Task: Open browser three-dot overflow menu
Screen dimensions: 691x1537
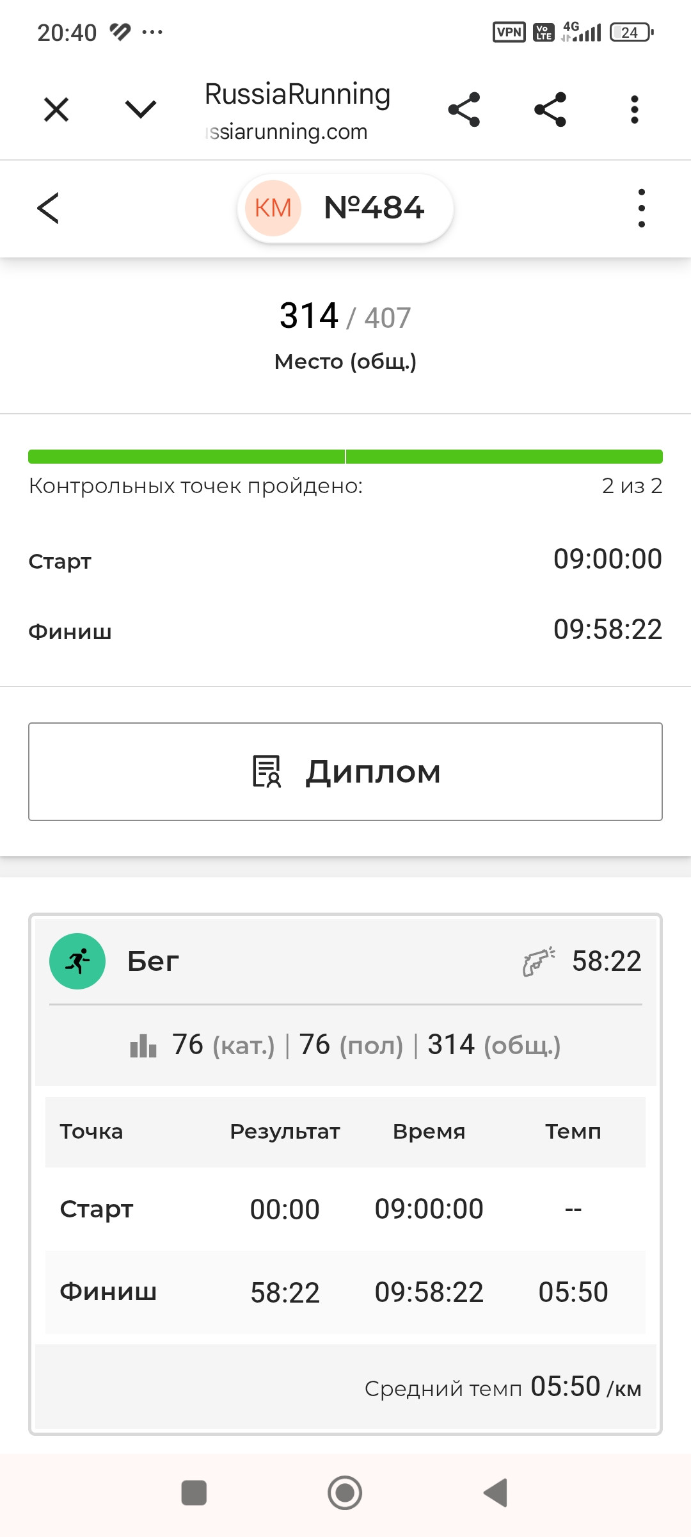Action: (x=635, y=110)
